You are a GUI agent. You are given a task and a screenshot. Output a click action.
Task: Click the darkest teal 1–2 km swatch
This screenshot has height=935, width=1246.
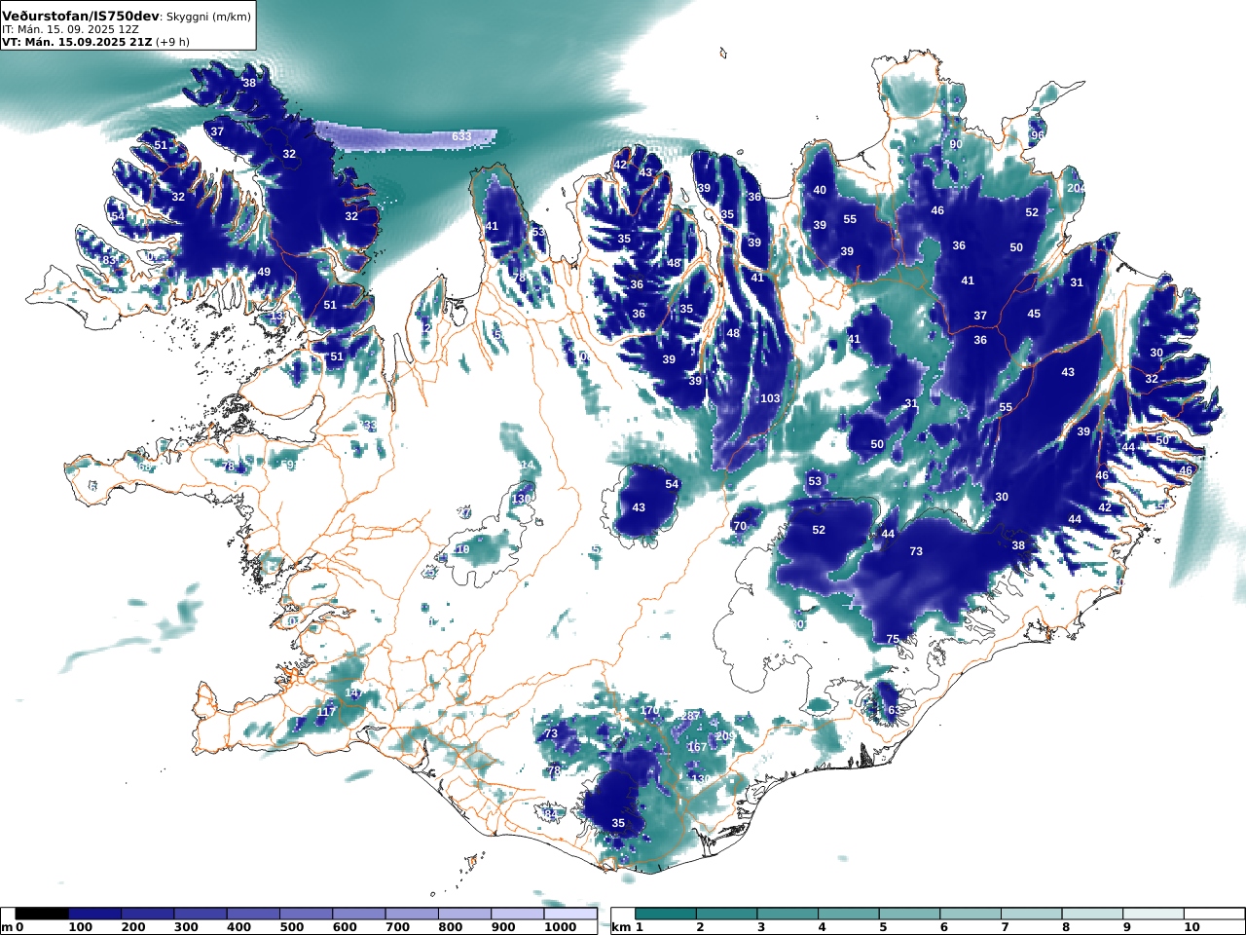click(x=666, y=914)
